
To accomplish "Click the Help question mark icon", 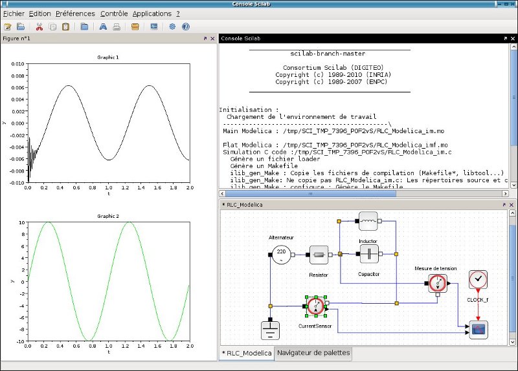I will click(186, 27).
